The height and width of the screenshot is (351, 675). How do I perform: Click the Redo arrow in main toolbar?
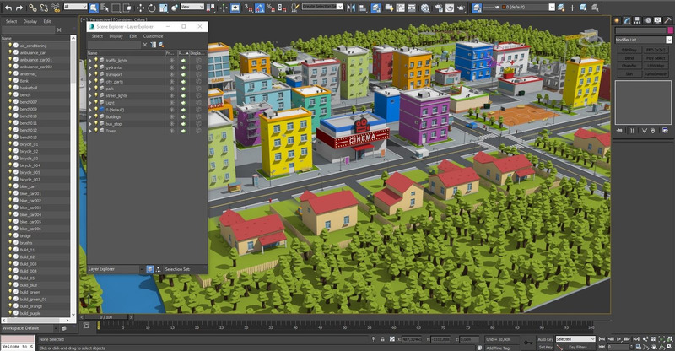(x=19, y=8)
